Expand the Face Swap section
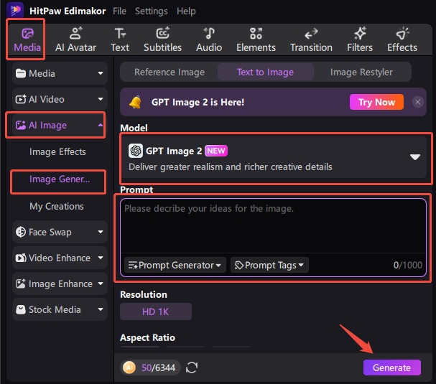The width and height of the screenshot is (436, 384). (x=60, y=232)
